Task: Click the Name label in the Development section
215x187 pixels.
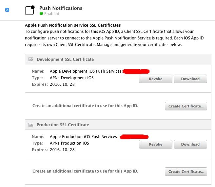Action: [38, 71]
